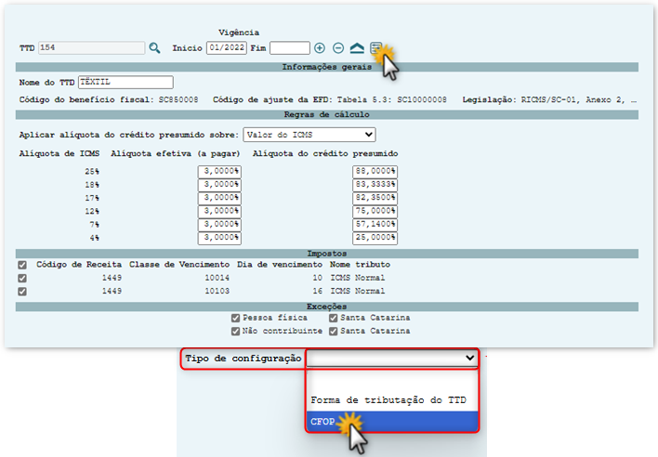This screenshot has width=658, height=457.
Task: Click the magnifier search icon beside TTD
Action: pyautogui.click(x=155, y=47)
